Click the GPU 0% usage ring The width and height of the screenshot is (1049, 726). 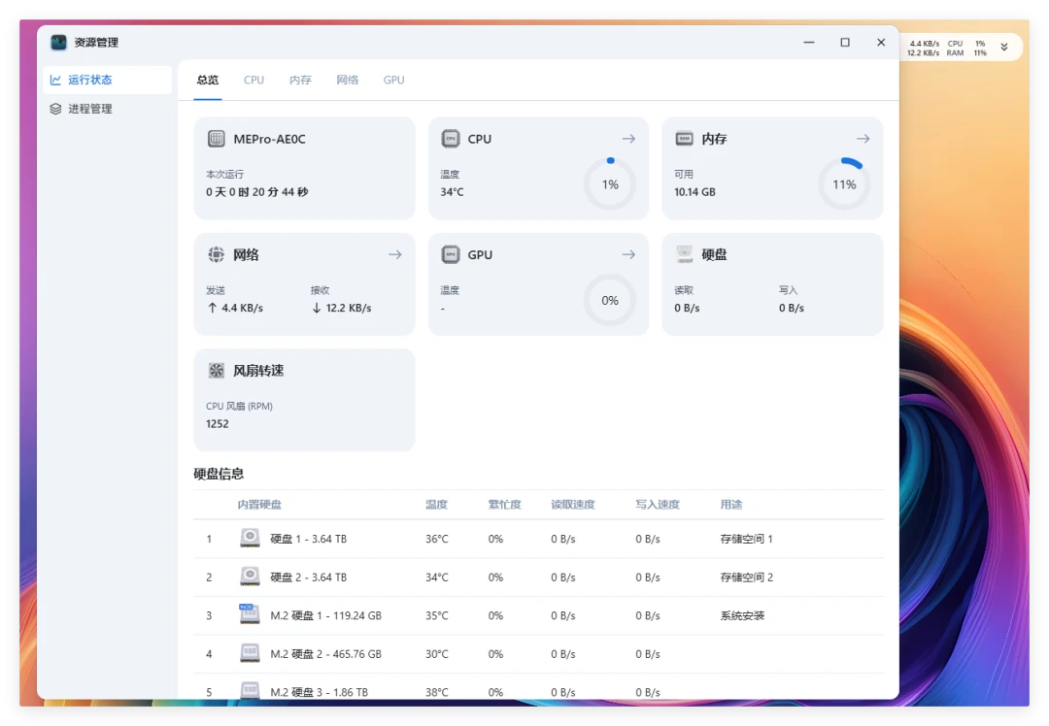pyautogui.click(x=609, y=300)
